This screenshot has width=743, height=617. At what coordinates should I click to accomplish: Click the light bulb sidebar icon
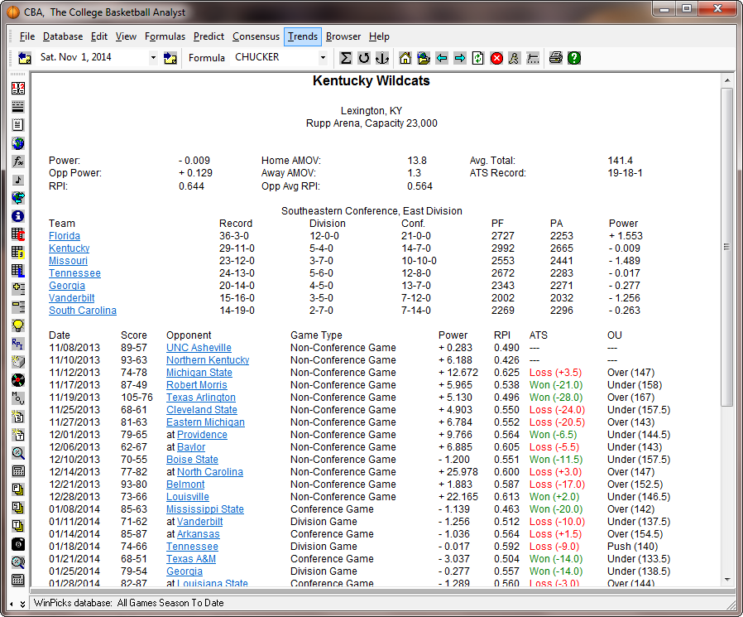[x=18, y=325]
